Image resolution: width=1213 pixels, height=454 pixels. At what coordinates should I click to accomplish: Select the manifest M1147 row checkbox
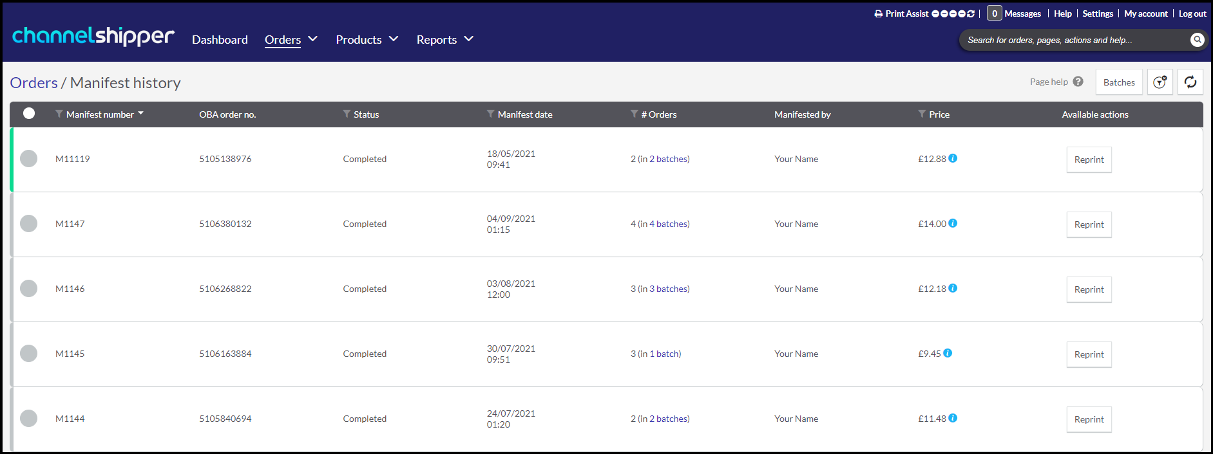(x=28, y=224)
